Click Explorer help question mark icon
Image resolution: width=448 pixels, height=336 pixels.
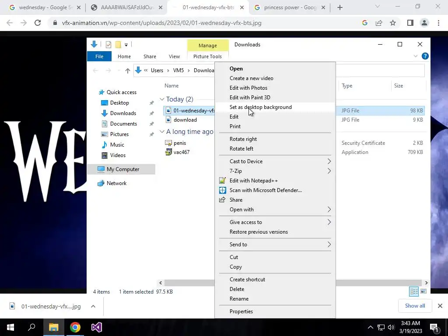pos(425,56)
